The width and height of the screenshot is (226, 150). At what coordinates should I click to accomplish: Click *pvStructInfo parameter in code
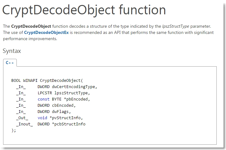pos(66,118)
